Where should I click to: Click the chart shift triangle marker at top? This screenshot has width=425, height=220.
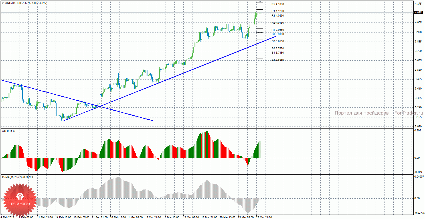[260, 2]
